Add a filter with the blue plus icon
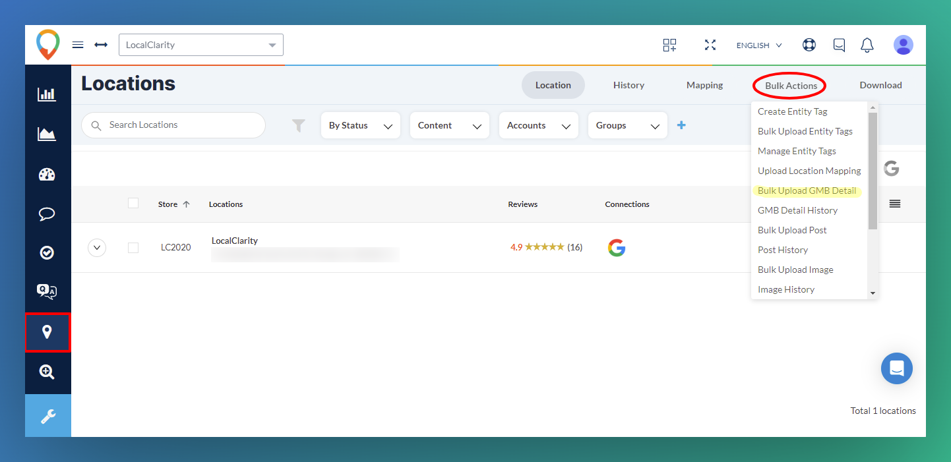 coord(681,125)
